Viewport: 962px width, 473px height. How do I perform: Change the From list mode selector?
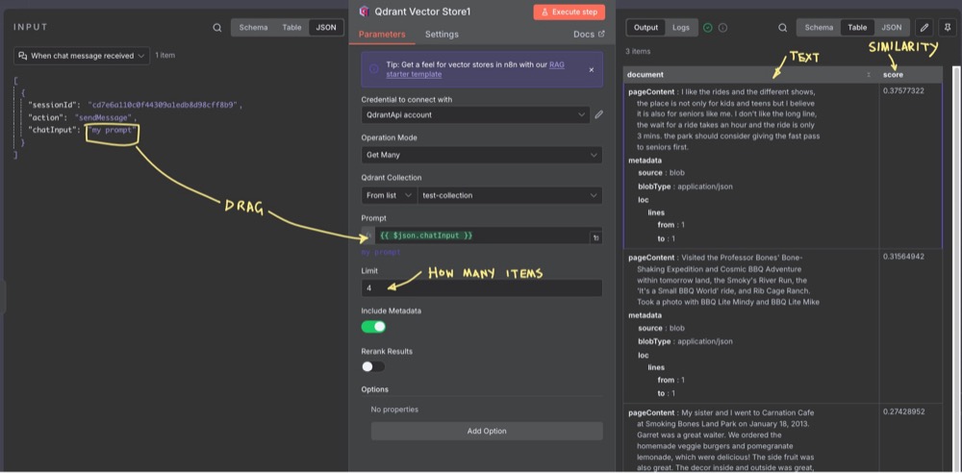pos(389,196)
